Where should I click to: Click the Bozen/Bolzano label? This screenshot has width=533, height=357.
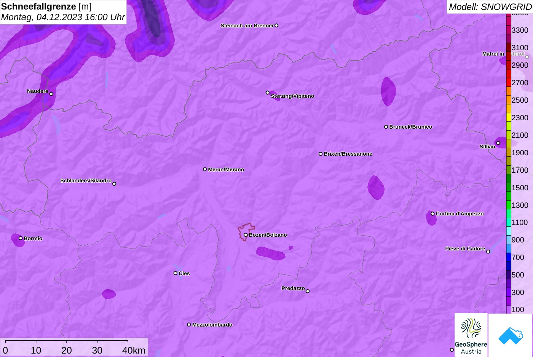click(268, 235)
